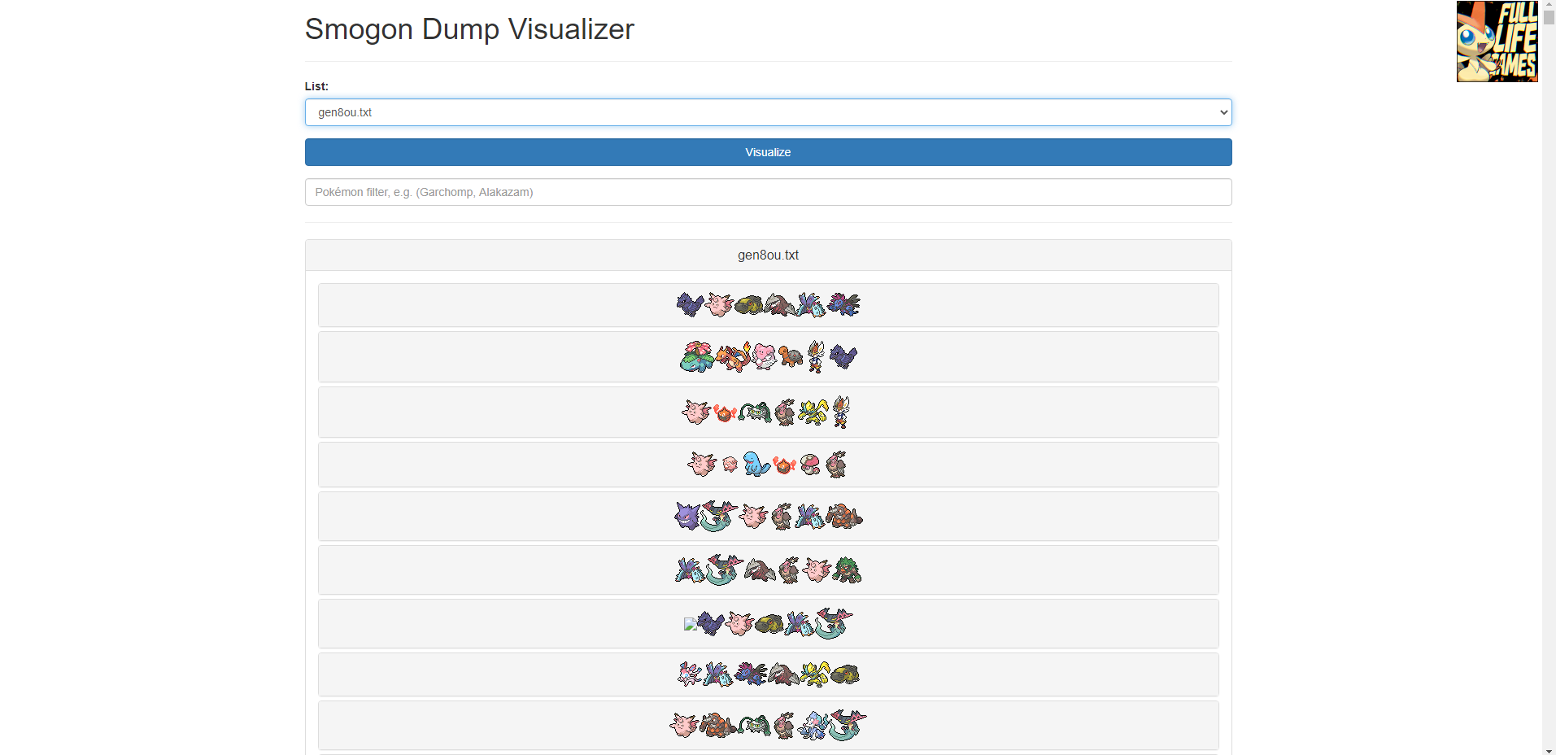Select the Sylveon sprite

click(690, 674)
